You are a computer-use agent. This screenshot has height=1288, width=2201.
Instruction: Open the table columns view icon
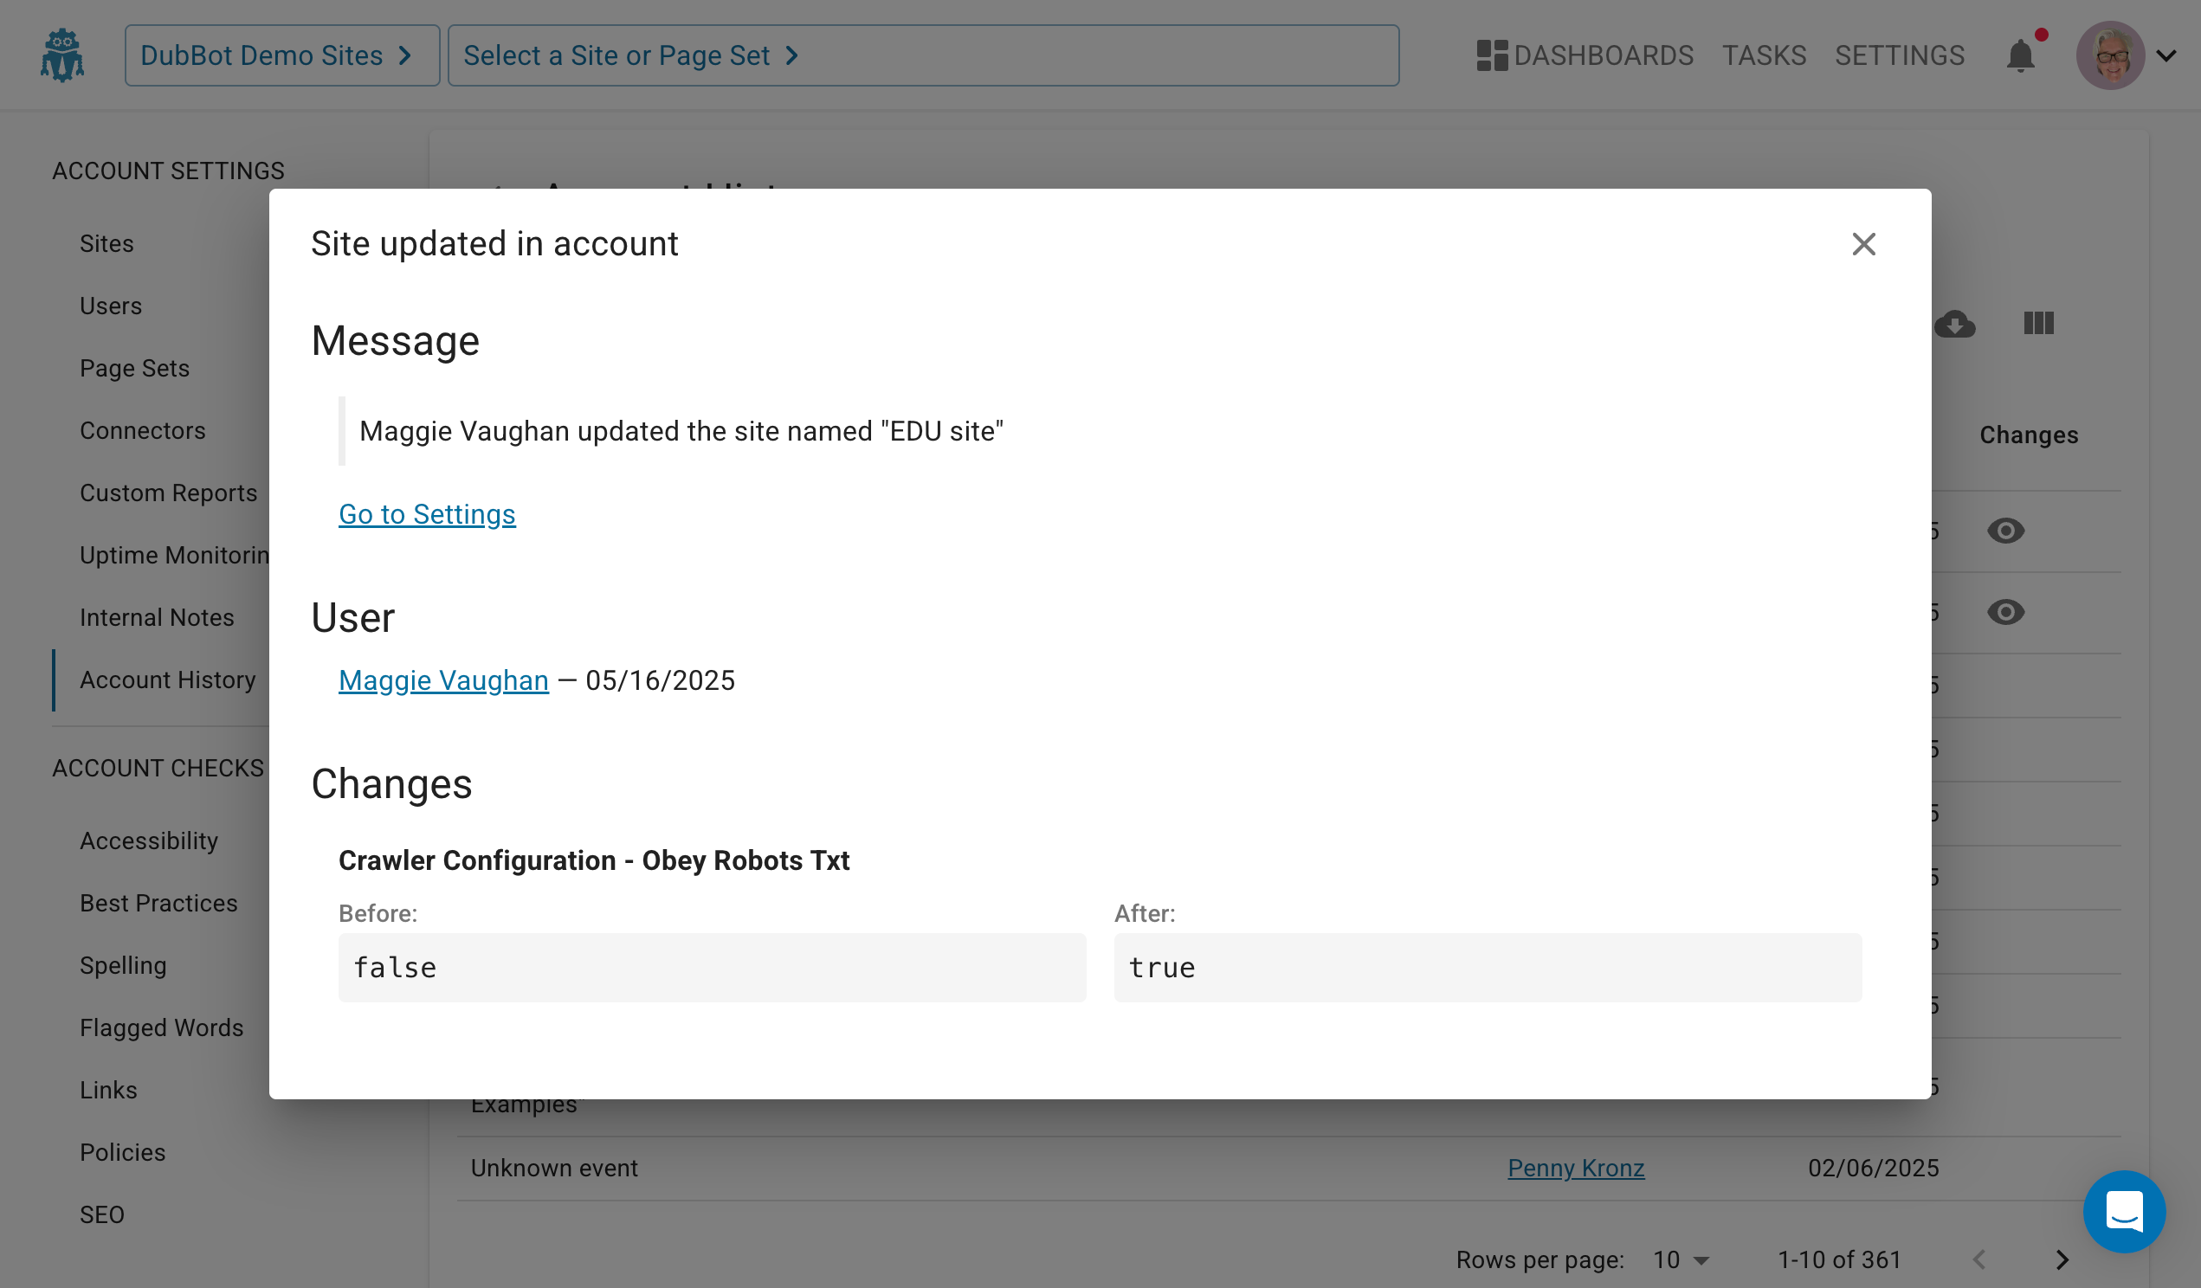coord(2037,324)
